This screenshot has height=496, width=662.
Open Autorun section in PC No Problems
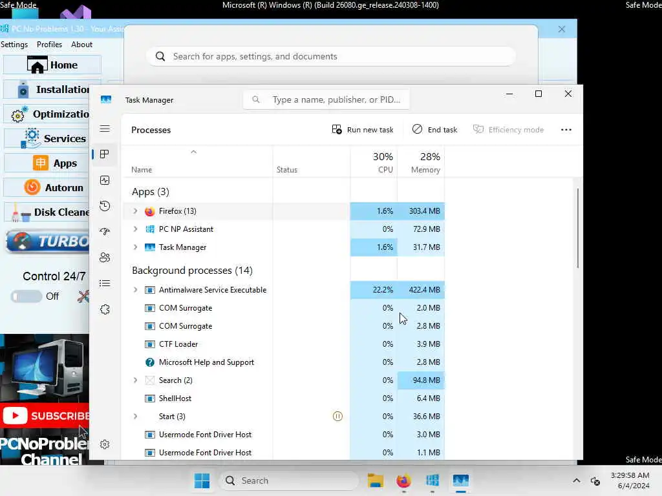(47, 188)
